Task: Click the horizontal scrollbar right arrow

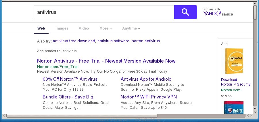Action: click(x=251, y=116)
